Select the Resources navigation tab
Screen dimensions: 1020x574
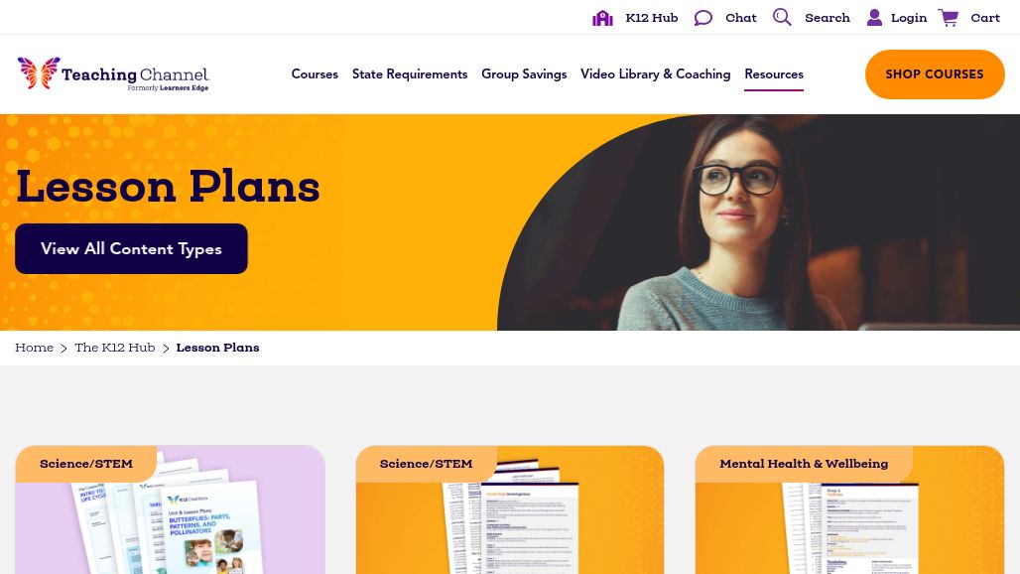tap(774, 74)
